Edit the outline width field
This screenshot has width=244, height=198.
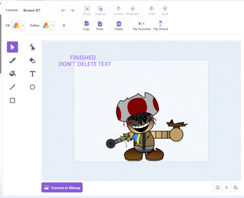pyautogui.click(x=66, y=25)
